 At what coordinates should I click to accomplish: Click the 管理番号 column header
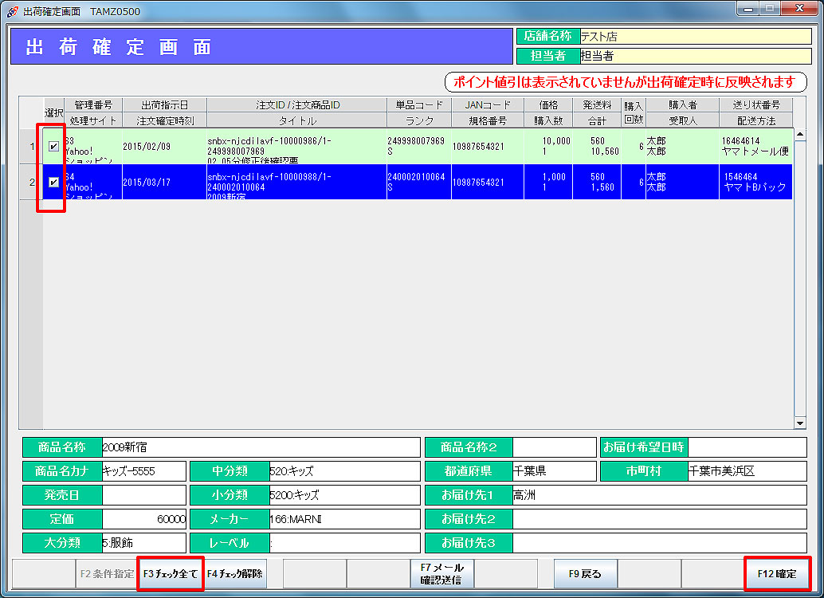pos(93,105)
